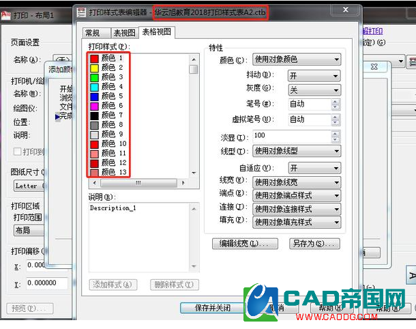Click the '颜色 10' list row
Viewport: 416px width, 329px height.
click(x=108, y=144)
